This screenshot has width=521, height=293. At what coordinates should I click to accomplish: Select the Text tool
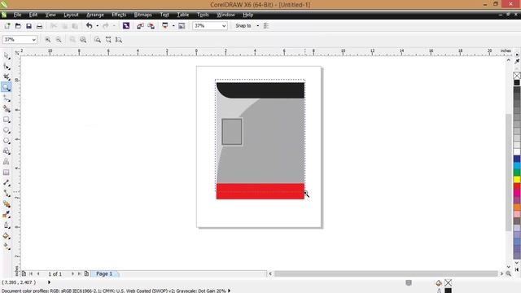(7, 162)
